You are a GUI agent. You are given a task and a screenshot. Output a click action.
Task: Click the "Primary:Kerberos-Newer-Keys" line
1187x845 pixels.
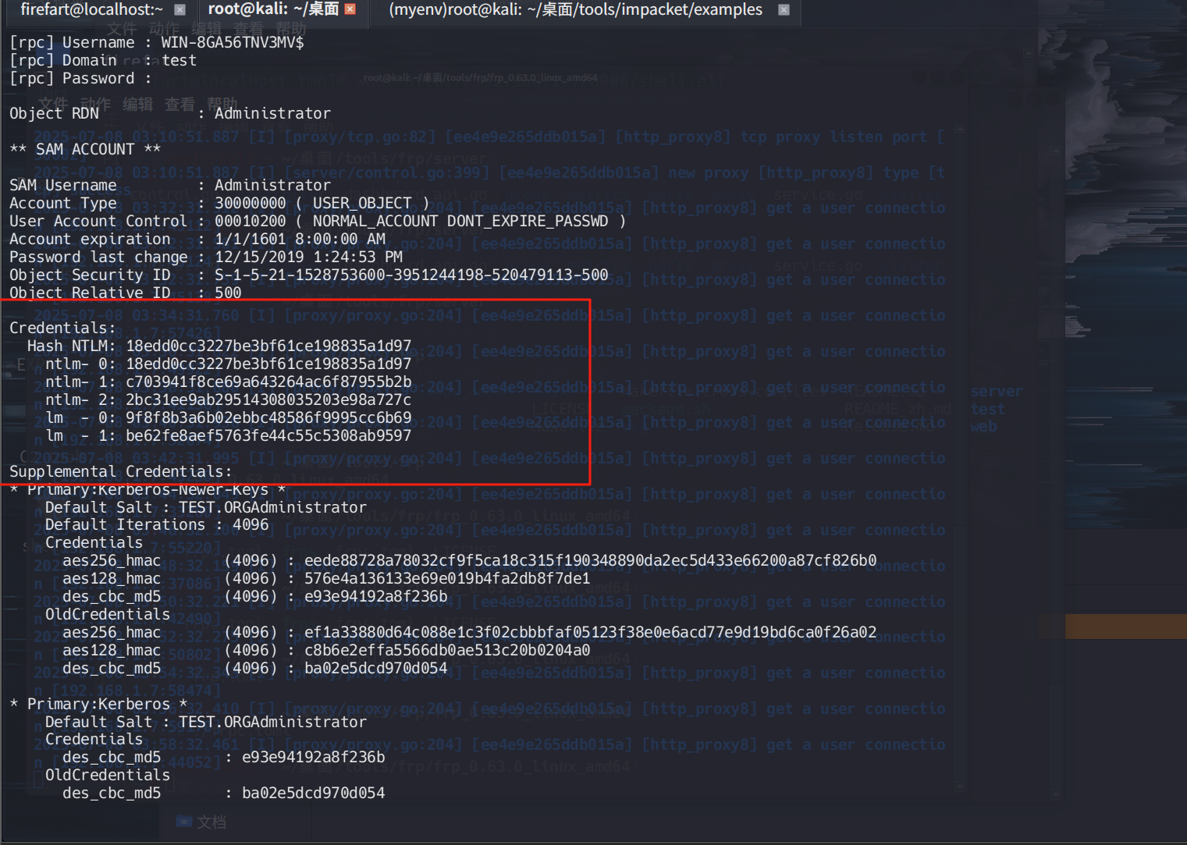pyautogui.click(x=147, y=489)
